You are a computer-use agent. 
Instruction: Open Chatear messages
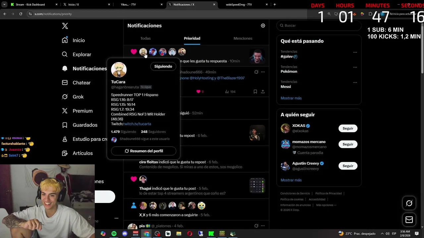coord(76,83)
